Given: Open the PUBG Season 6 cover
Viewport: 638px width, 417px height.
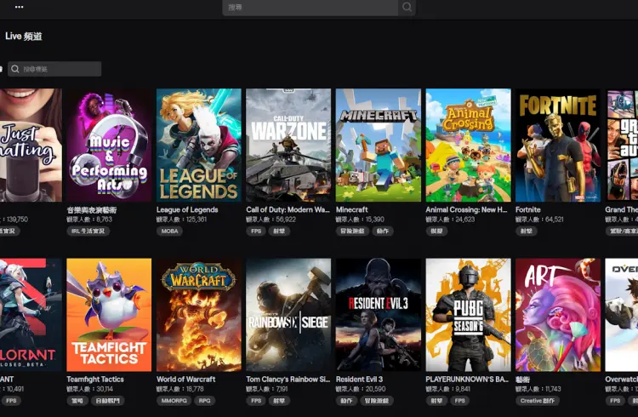Looking at the screenshot, I should 468,315.
